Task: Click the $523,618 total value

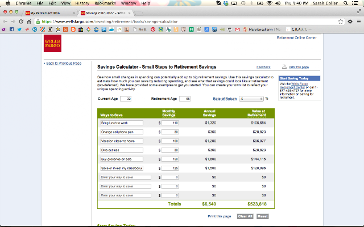Action: (x=257, y=204)
